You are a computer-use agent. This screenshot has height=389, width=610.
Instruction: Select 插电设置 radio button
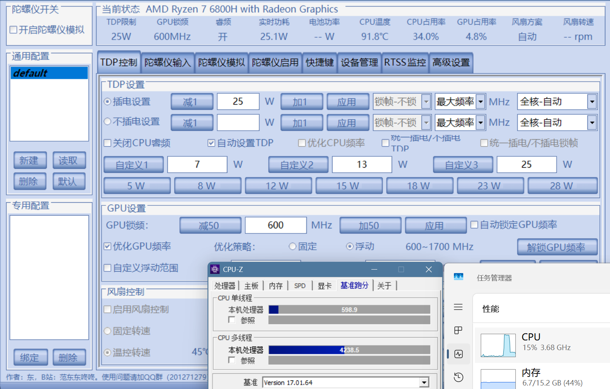click(107, 102)
